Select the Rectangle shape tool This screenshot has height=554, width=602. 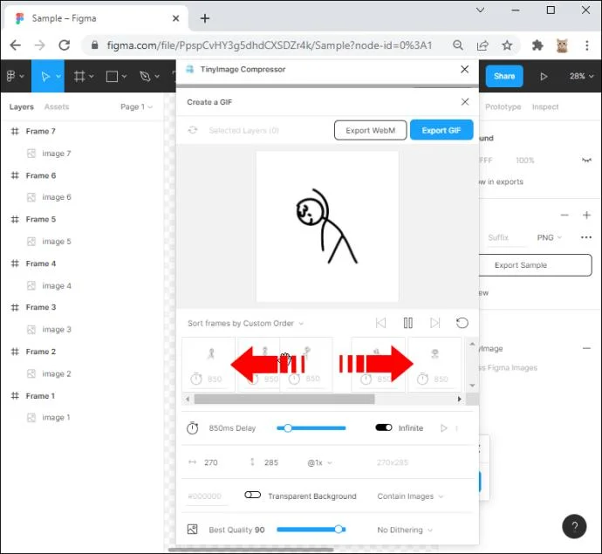pos(112,76)
